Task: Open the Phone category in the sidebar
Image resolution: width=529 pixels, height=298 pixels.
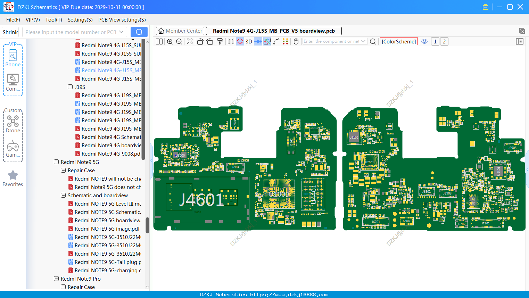Action: (x=13, y=58)
